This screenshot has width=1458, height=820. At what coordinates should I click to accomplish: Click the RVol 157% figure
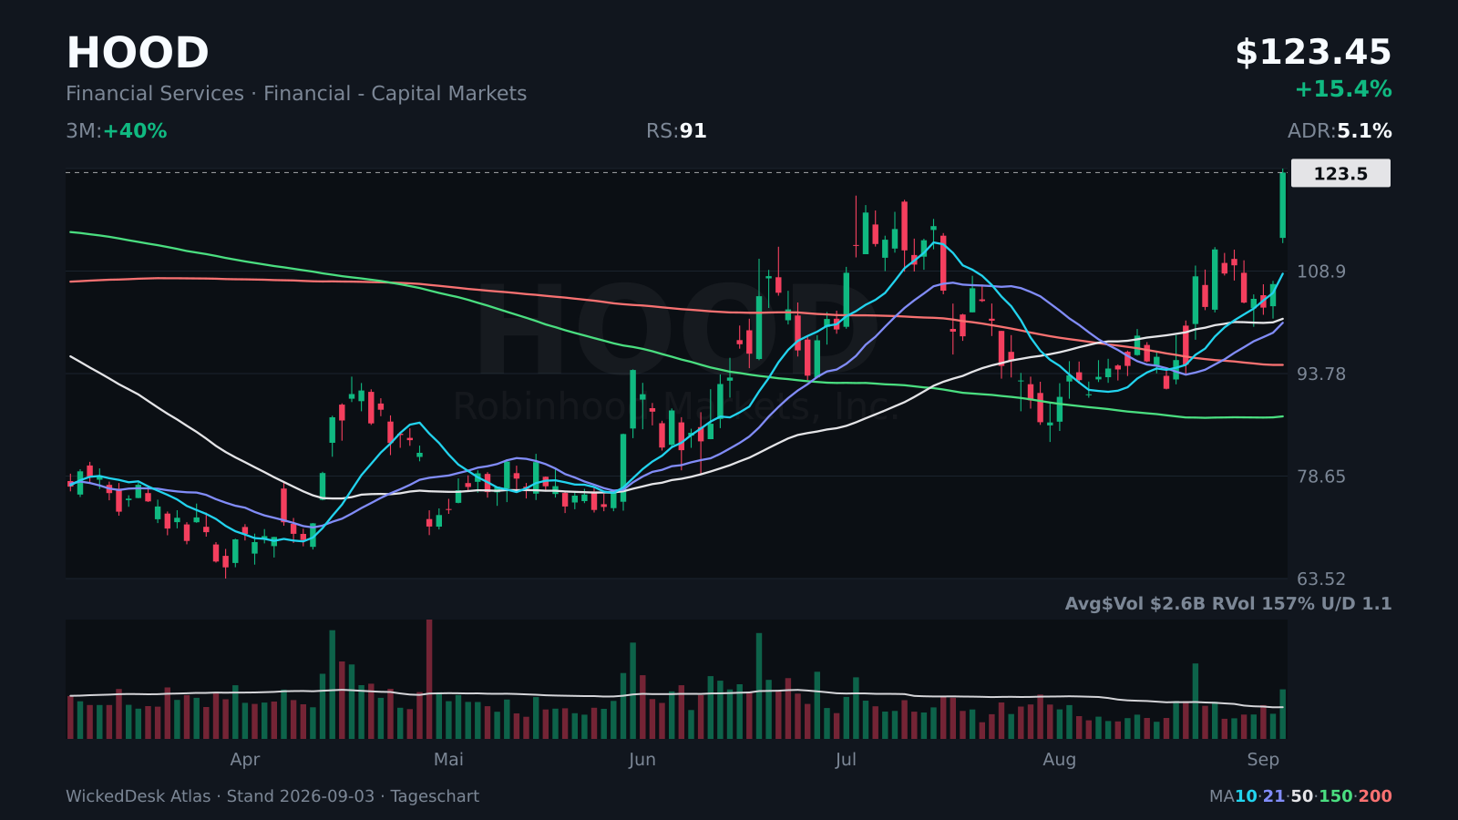[1261, 603]
